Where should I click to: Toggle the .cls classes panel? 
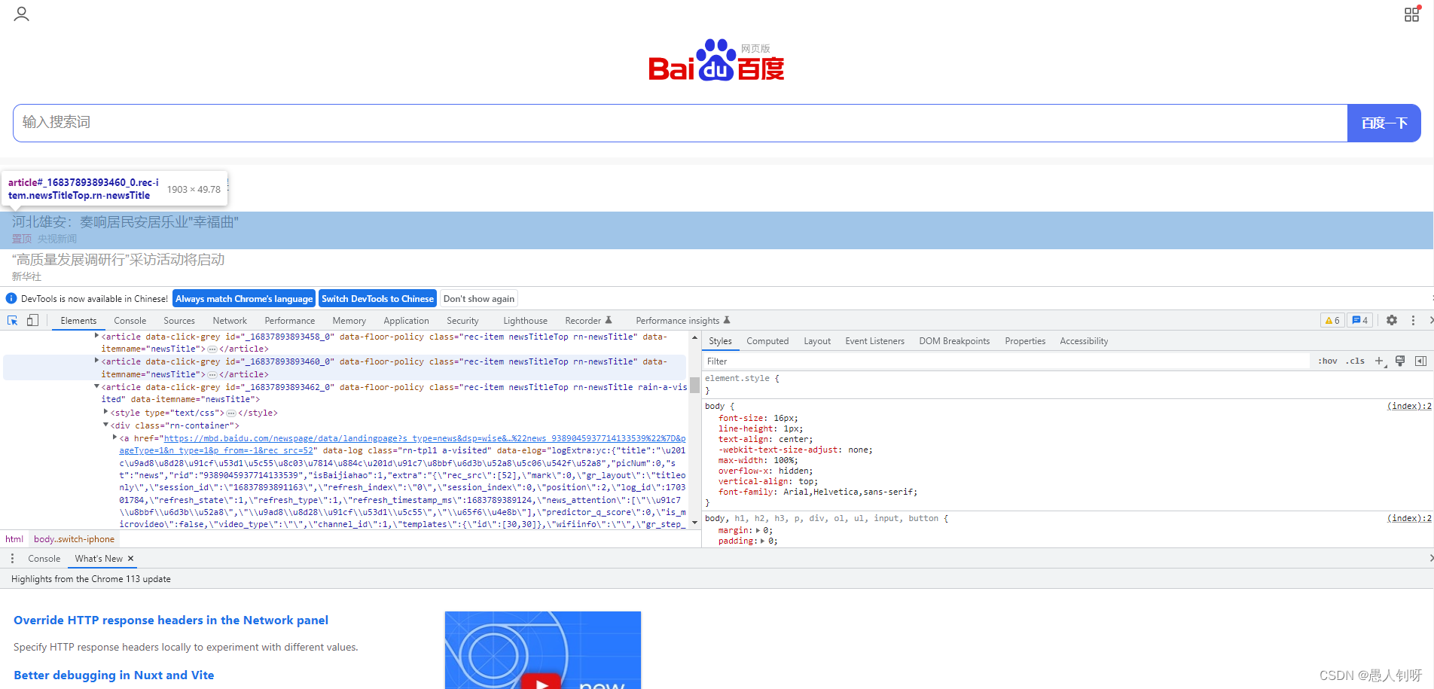click(1356, 361)
